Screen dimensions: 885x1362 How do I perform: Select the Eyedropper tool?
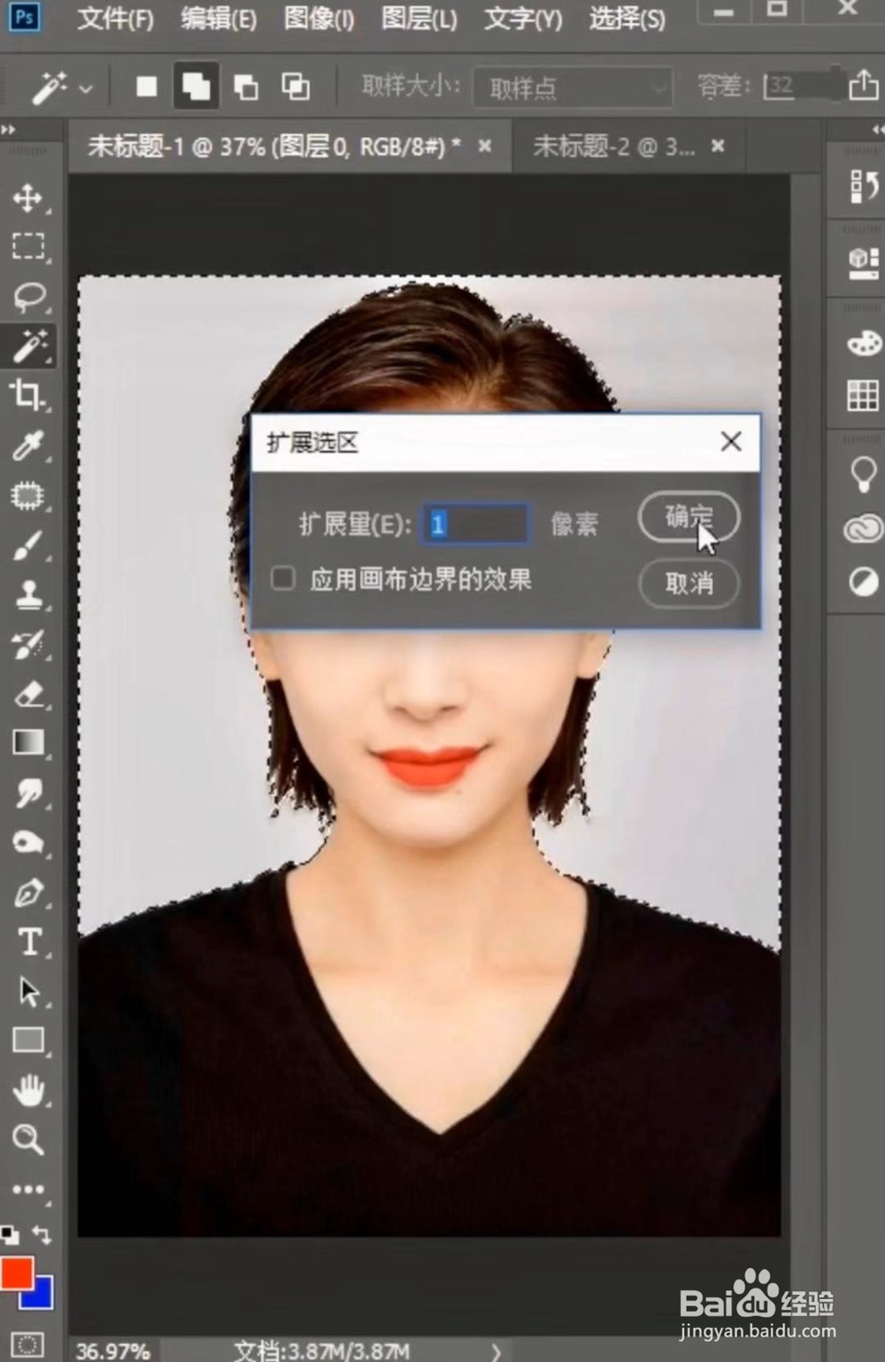coord(29,447)
